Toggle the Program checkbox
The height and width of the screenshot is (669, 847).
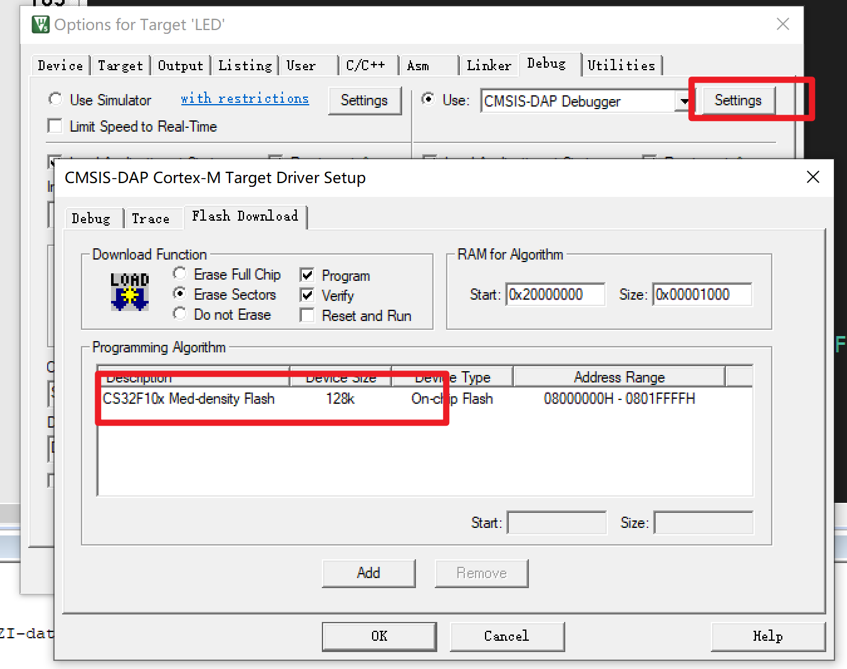click(307, 275)
